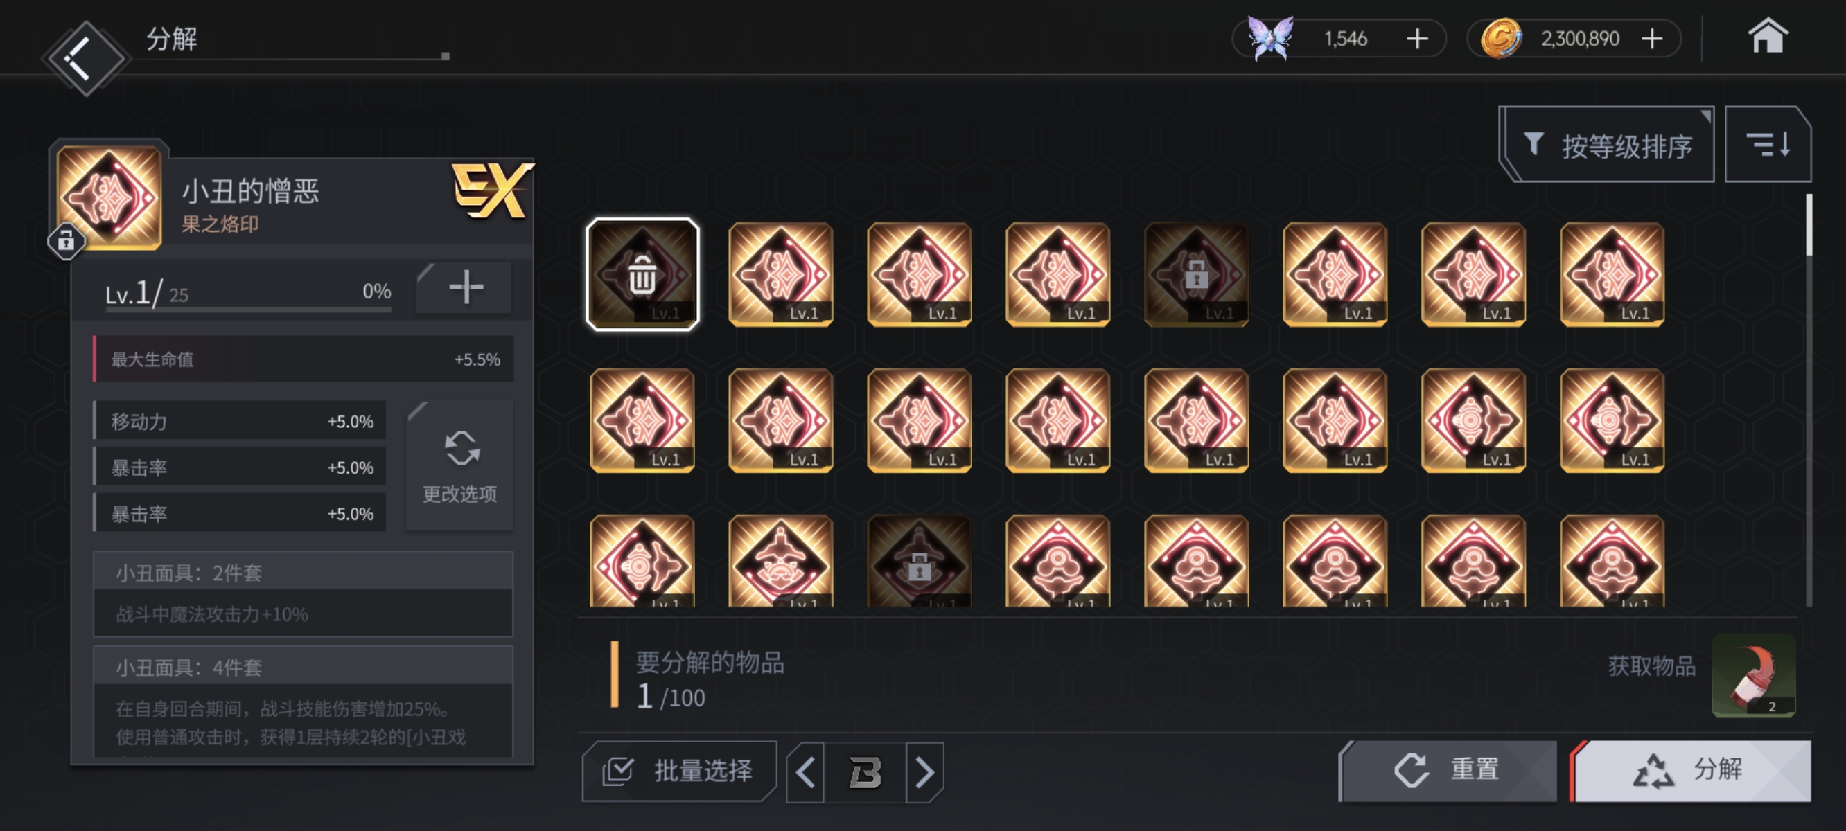Viewport: 1846px width, 831px height.
Task: Click the 重置 reset button
Action: (x=1448, y=771)
